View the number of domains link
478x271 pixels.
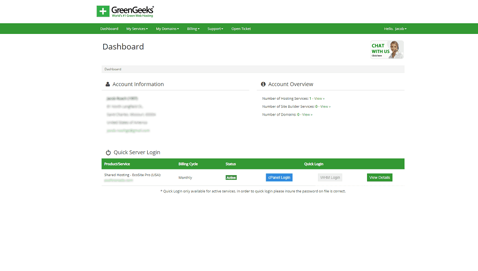(x=307, y=115)
